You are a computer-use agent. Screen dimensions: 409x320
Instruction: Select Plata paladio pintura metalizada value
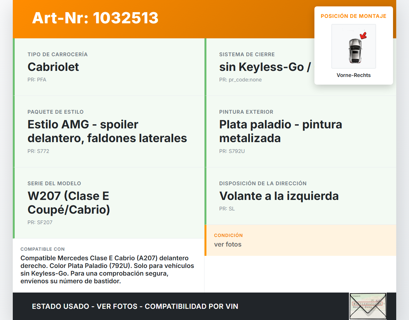tap(281, 131)
